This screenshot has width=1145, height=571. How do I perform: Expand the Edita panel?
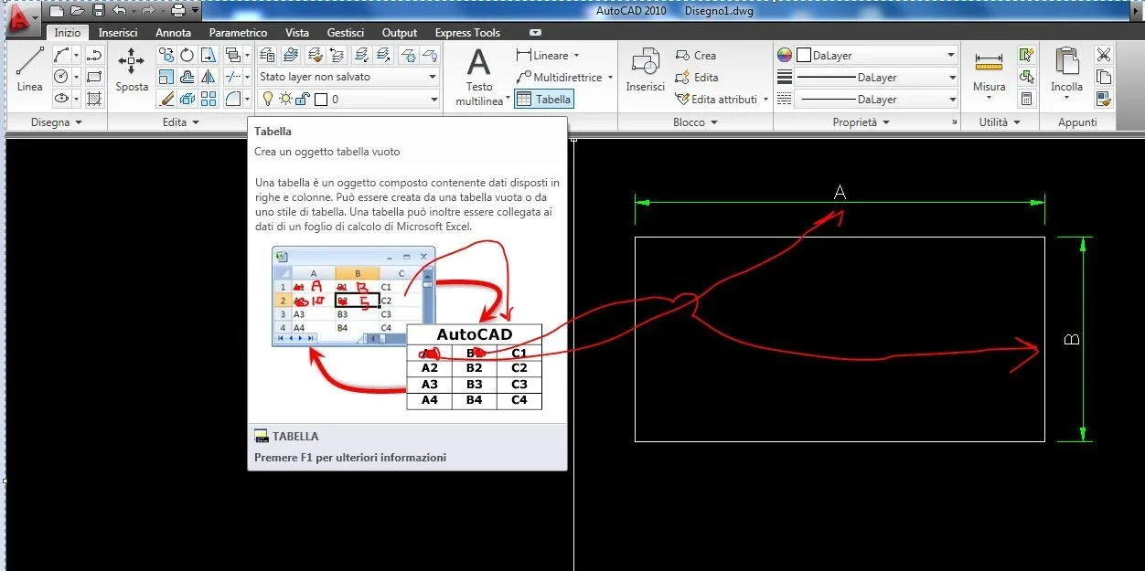pyautogui.click(x=180, y=122)
